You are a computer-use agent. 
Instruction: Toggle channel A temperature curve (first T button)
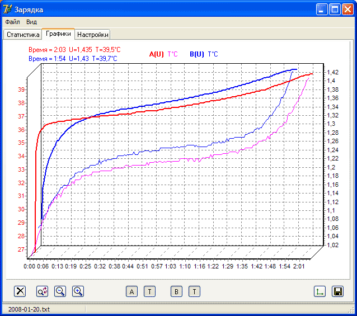click(149, 291)
